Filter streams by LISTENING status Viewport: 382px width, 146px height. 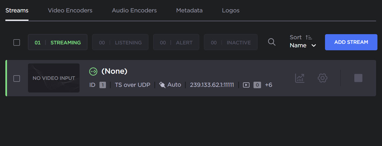(x=120, y=42)
